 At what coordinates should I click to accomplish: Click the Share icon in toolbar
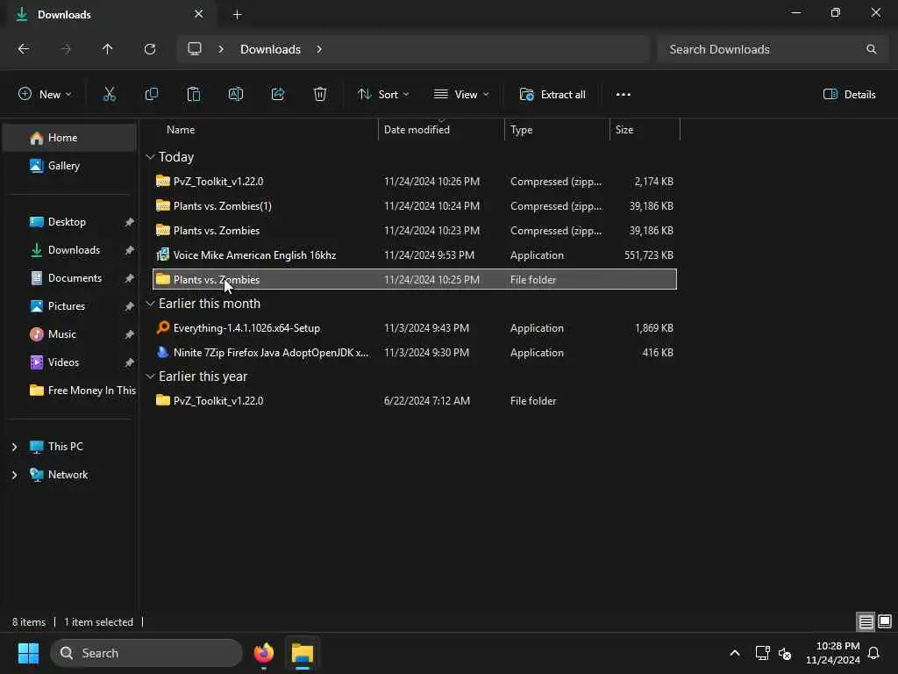(x=278, y=95)
